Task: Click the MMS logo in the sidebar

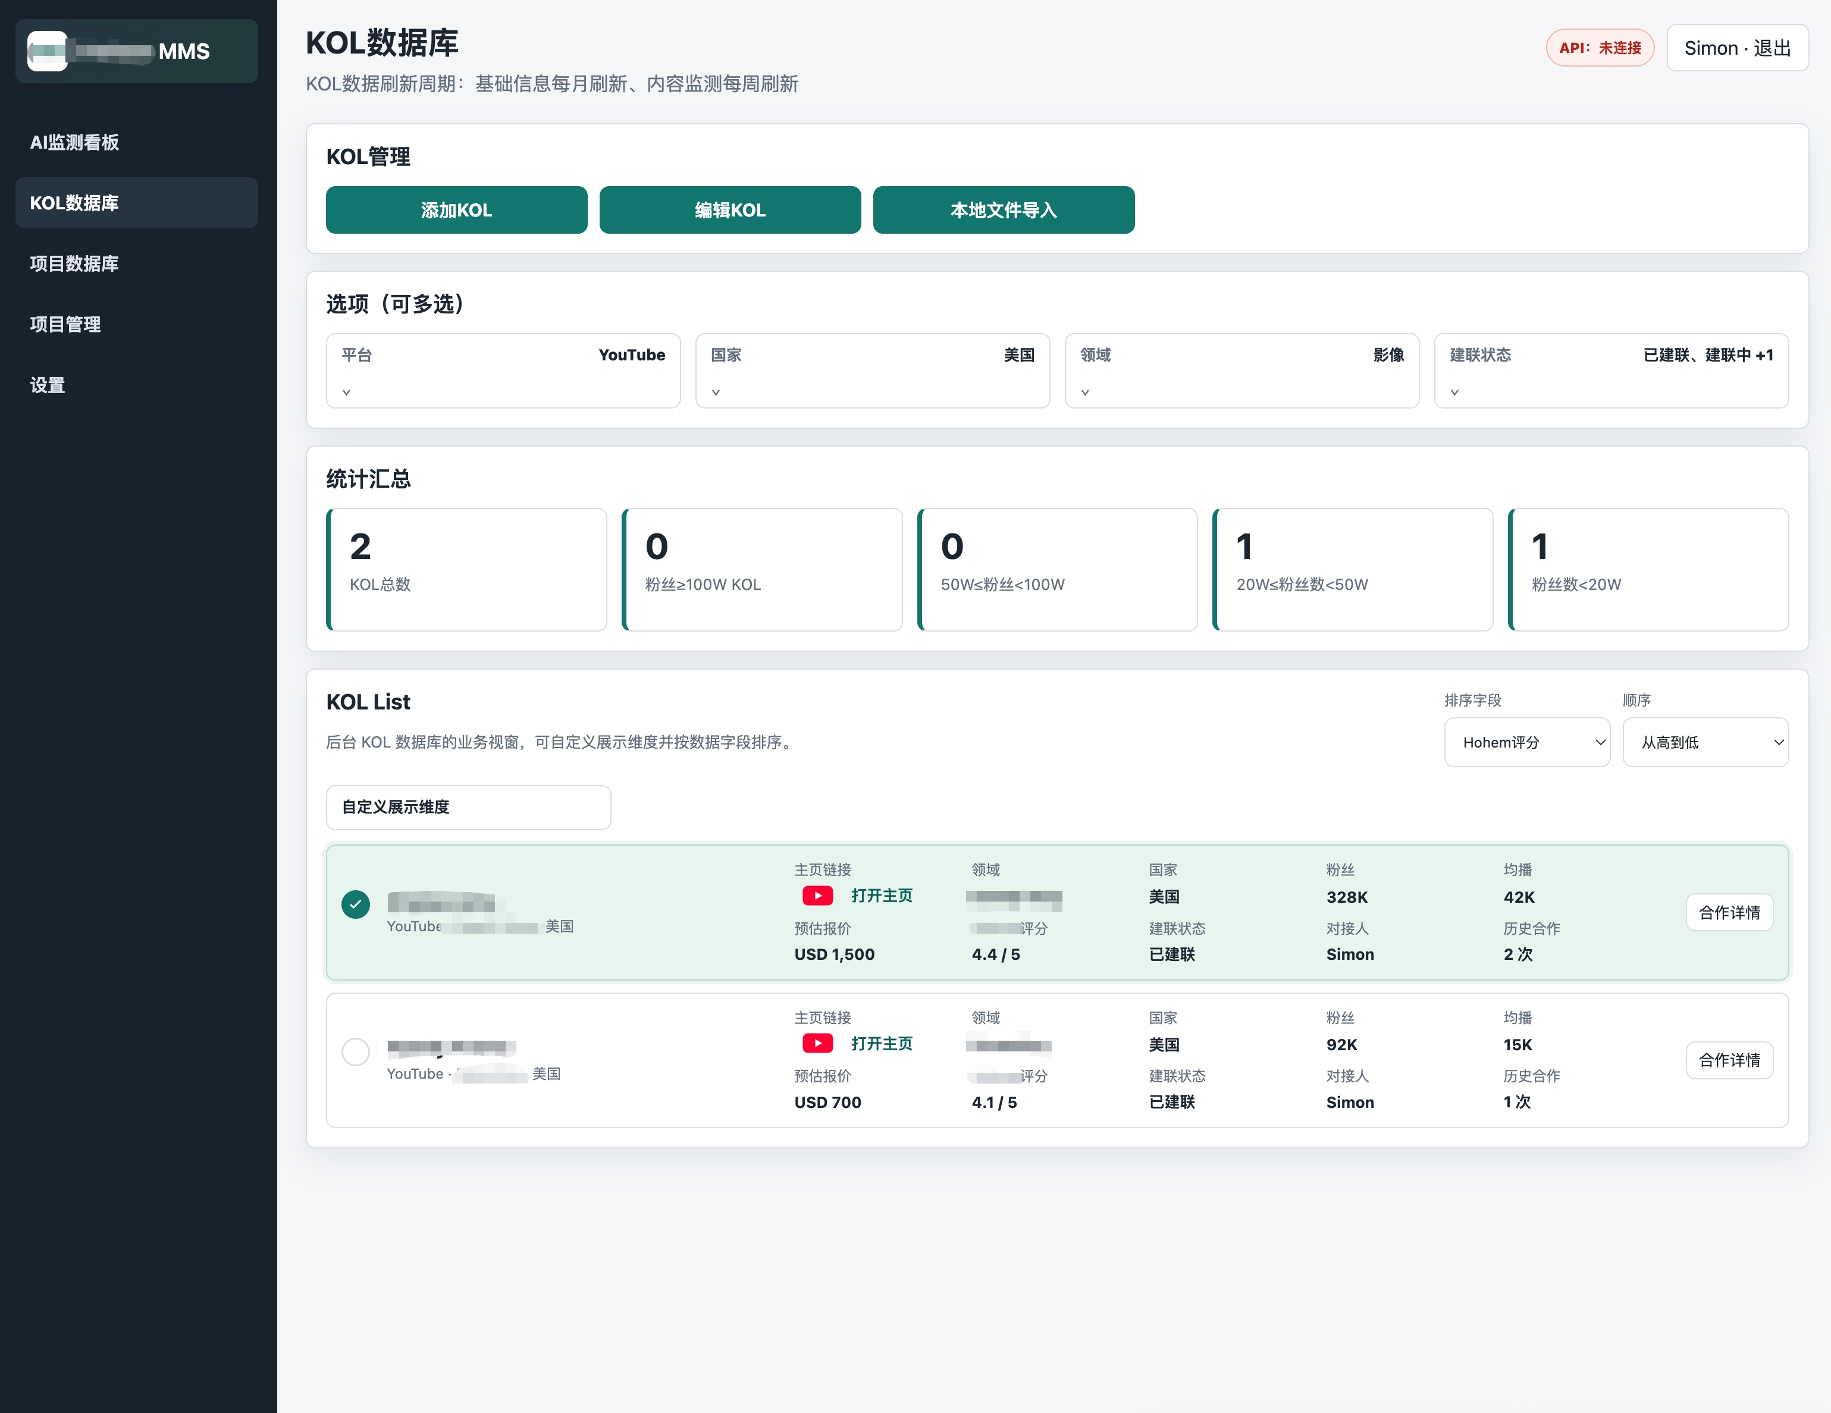Action: pos(137,51)
